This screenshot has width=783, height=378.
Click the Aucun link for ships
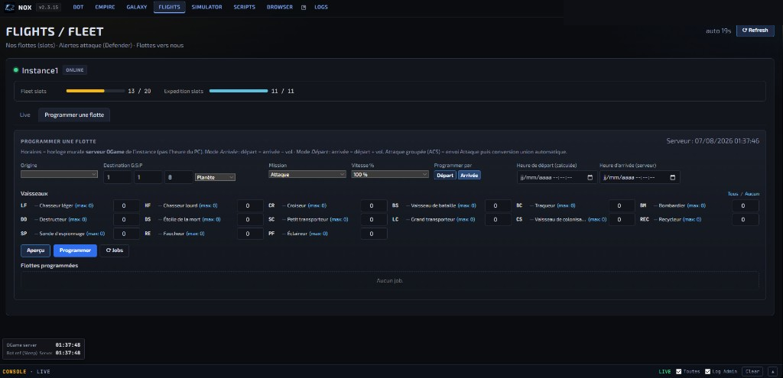tap(752, 193)
